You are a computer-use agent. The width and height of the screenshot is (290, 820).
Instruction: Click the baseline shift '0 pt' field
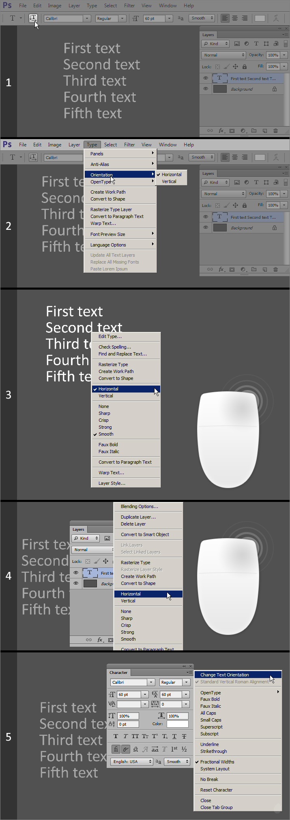pos(128,724)
